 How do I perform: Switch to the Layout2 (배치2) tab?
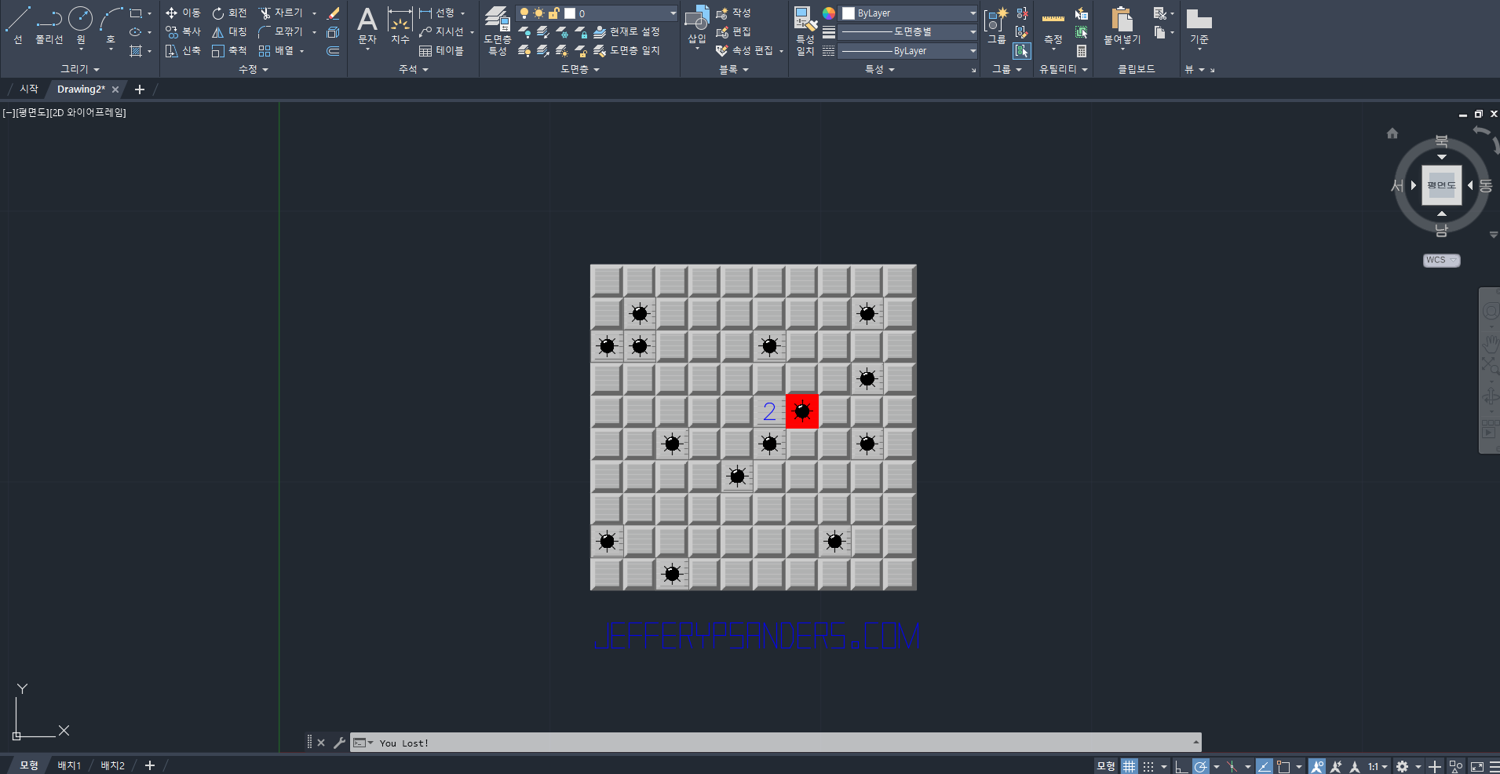(112, 765)
